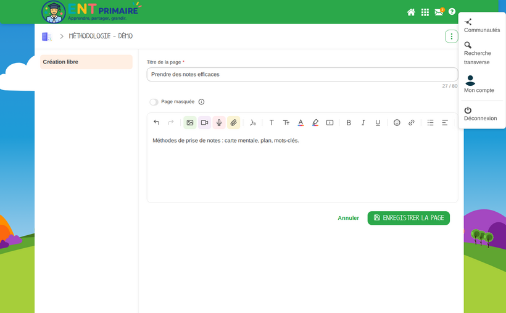Click the breadcrumb chevron separator
Image resolution: width=506 pixels, height=313 pixels.
pyautogui.click(x=62, y=36)
